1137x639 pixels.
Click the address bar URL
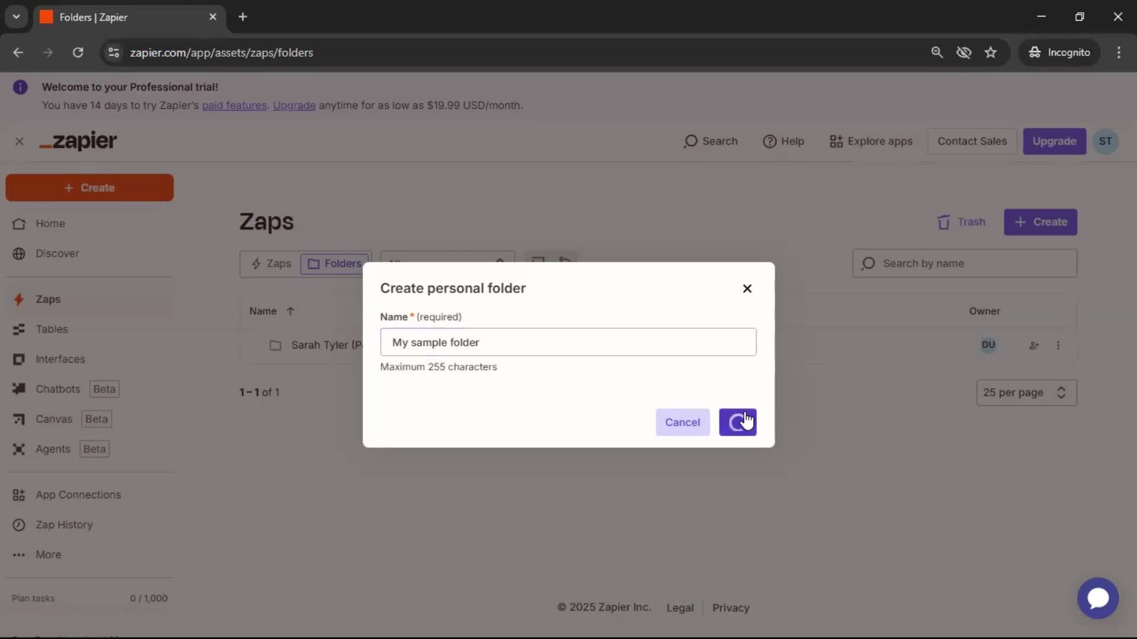point(221,53)
